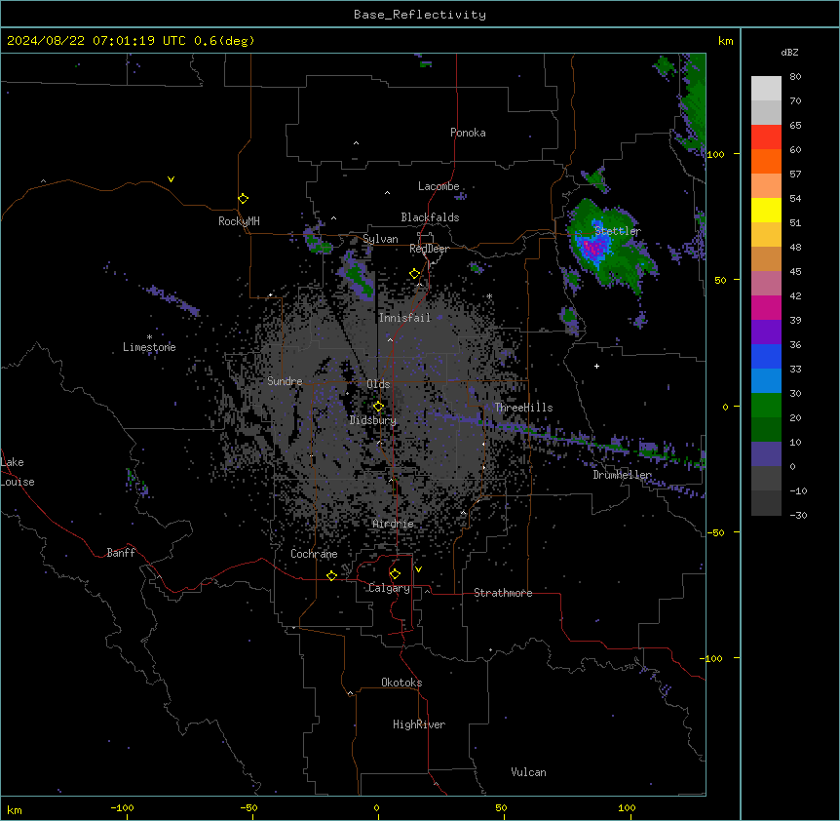Click the yellow V marker northwest of RockyMH
The height and width of the screenshot is (821, 840).
click(x=171, y=179)
